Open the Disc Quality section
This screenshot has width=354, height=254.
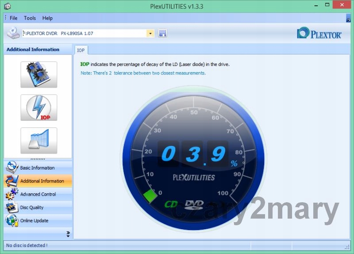click(31, 208)
